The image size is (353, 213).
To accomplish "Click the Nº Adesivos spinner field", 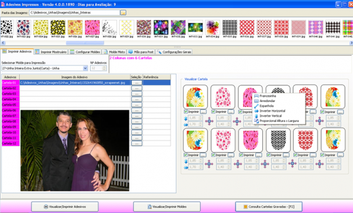I will tap(98, 68).
